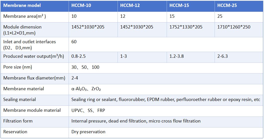
Task: Select the membrane area value 25
Action: click(220, 16)
